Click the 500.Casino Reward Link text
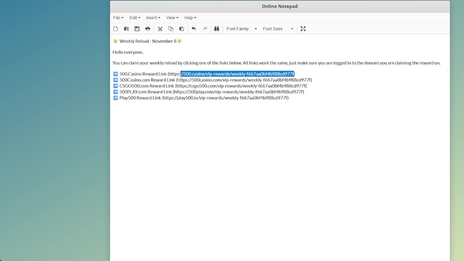This screenshot has width=464, height=261. tap(143, 74)
